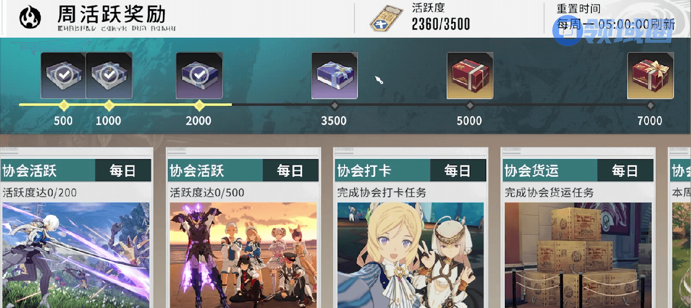This screenshot has width=691, height=308.
Task: Click the yellow weekly progress bar
Action: point(125,105)
